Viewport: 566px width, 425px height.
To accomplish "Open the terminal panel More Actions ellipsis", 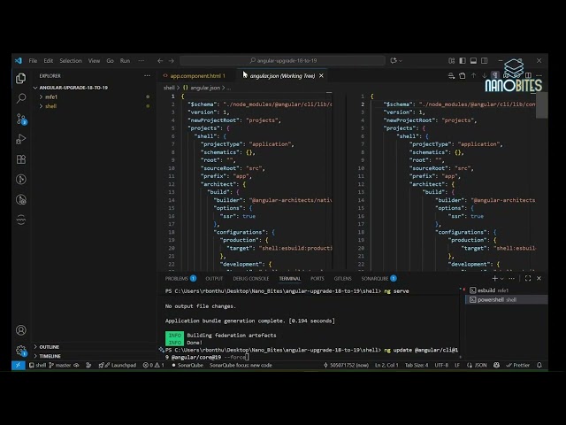I will (x=511, y=278).
